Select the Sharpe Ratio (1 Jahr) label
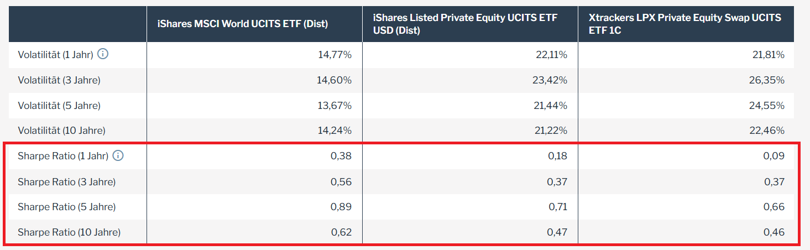The image size is (810, 250). click(63, 156)
